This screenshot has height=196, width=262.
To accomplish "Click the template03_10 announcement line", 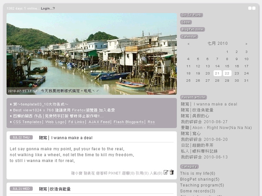I will click(41, 105).
